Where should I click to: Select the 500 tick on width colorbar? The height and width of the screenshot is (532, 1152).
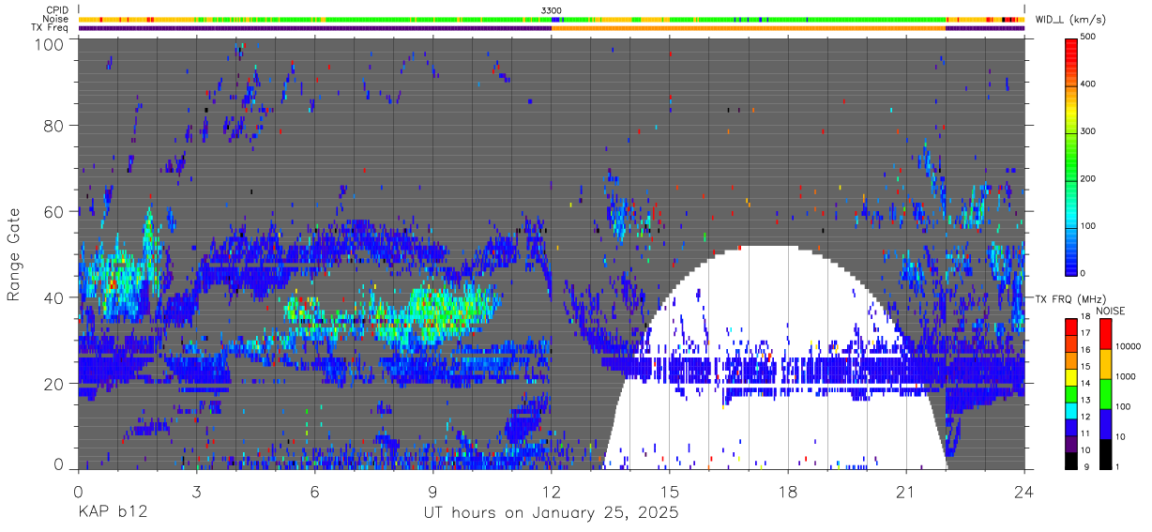(x=1089, y=37)
